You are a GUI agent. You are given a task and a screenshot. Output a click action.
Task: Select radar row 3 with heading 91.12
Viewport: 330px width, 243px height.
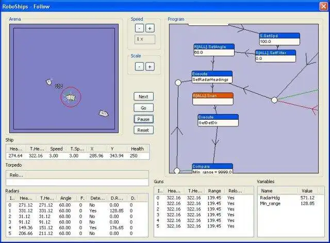(x=77, y=222)
